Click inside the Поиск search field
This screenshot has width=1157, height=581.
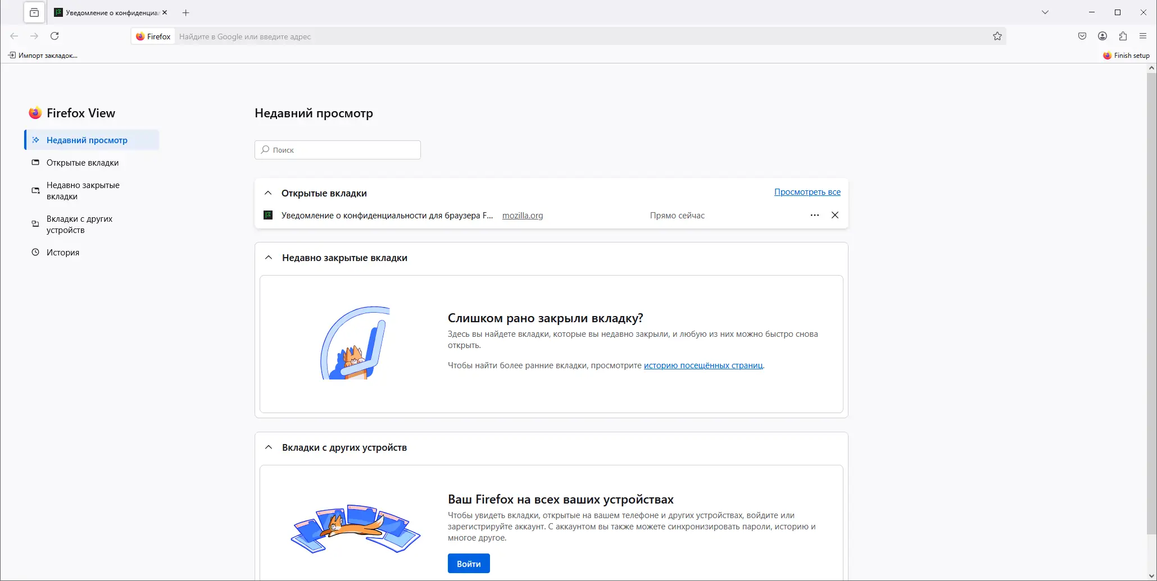tap(337, 150)
